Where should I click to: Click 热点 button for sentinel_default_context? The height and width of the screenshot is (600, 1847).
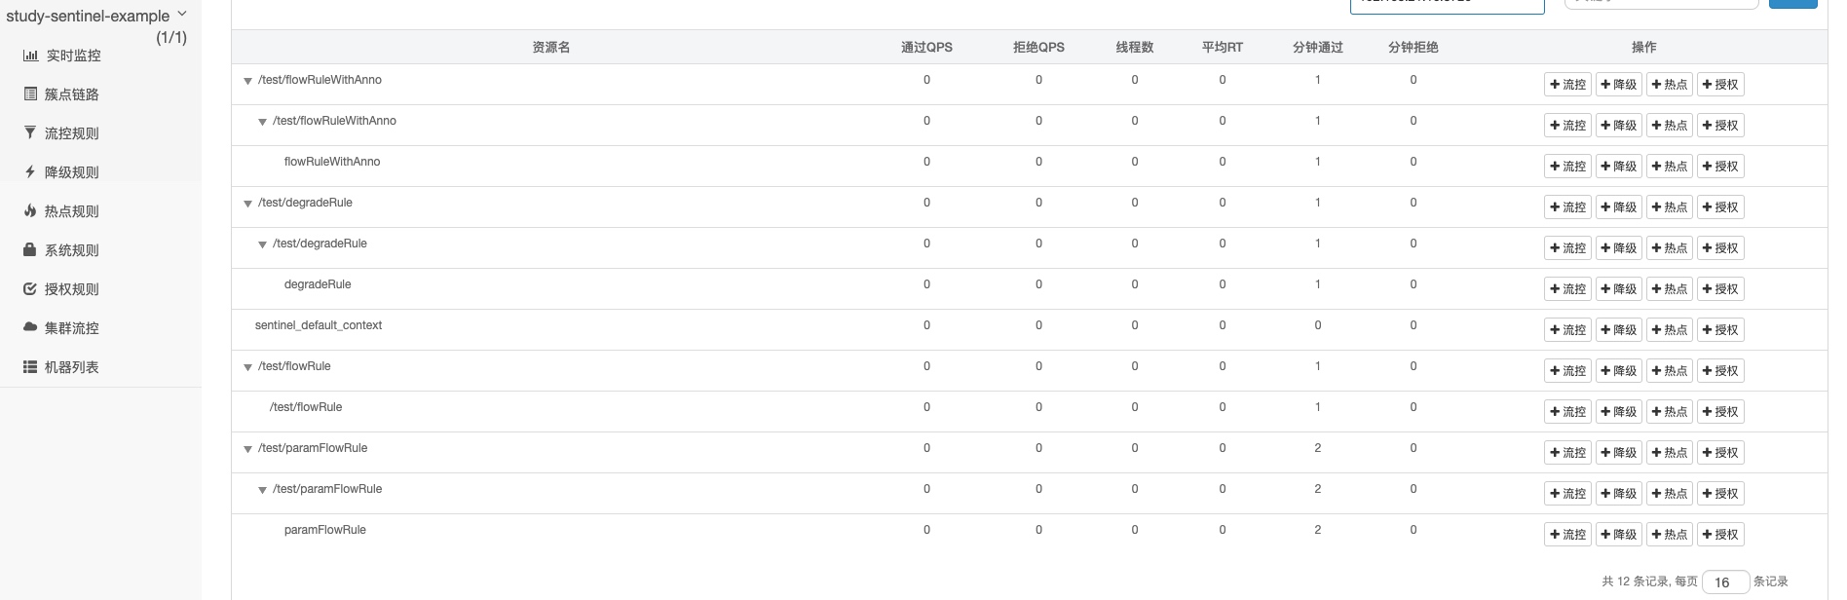pos(1669,330)
